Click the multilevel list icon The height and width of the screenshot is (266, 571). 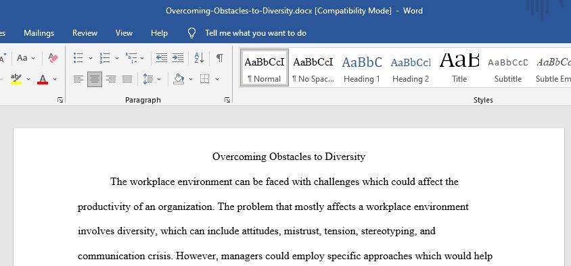click(x=131, y=58)
